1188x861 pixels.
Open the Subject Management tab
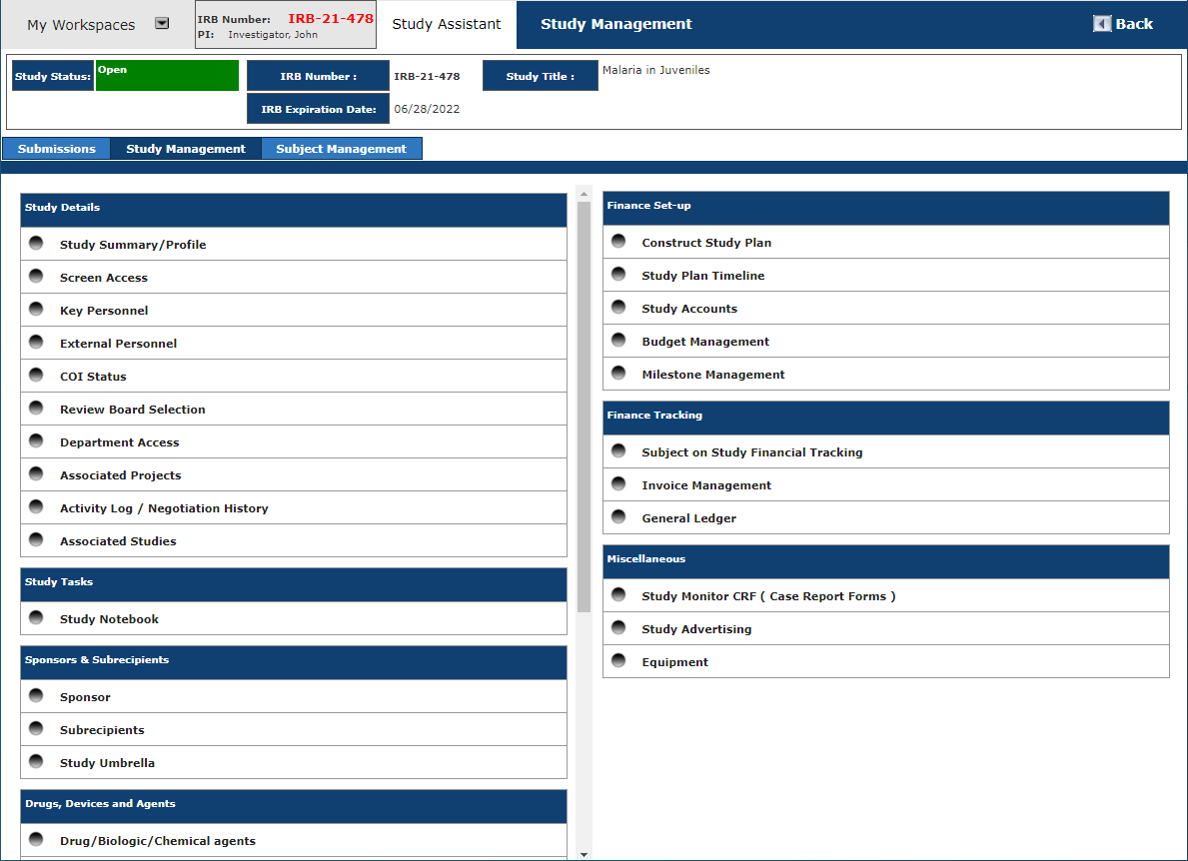point(341,149)
